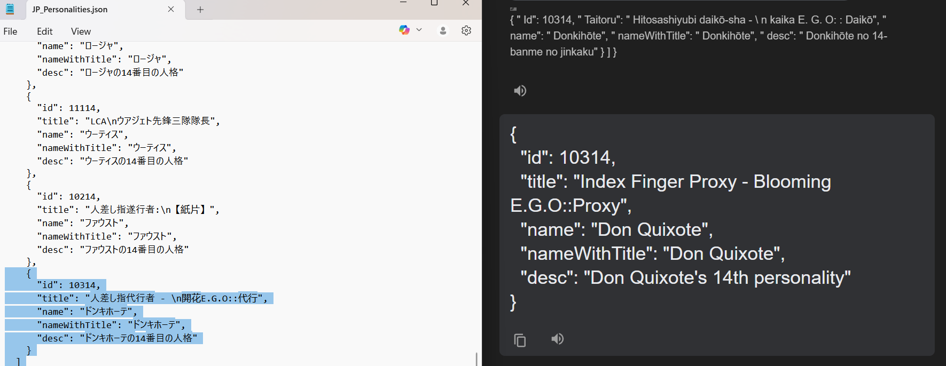Click the "name": "ウーティス" line

(82, 134)
